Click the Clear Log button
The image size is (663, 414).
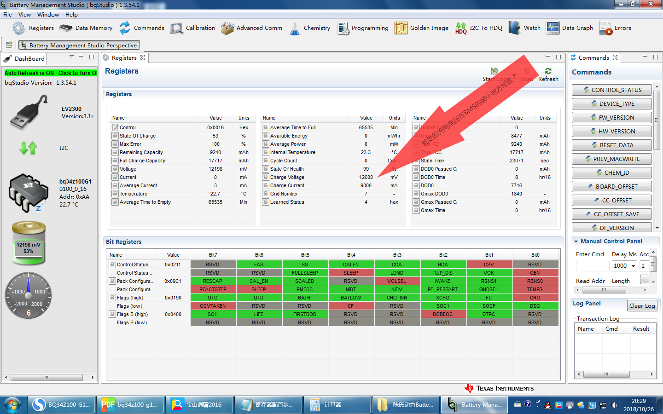[642, 306]
